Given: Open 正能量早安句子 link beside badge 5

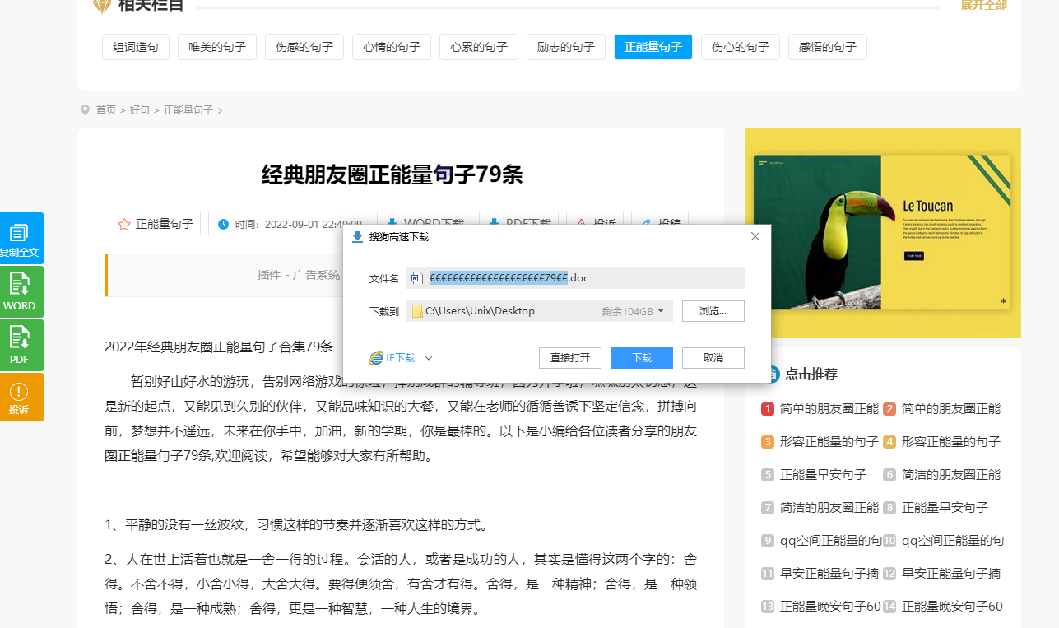Looking at the screenshot, I should pyautogui.click(x=823, y=475).
